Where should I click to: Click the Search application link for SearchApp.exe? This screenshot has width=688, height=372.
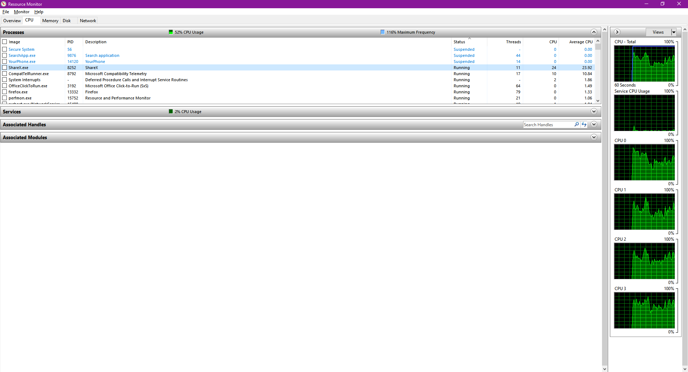102,55
